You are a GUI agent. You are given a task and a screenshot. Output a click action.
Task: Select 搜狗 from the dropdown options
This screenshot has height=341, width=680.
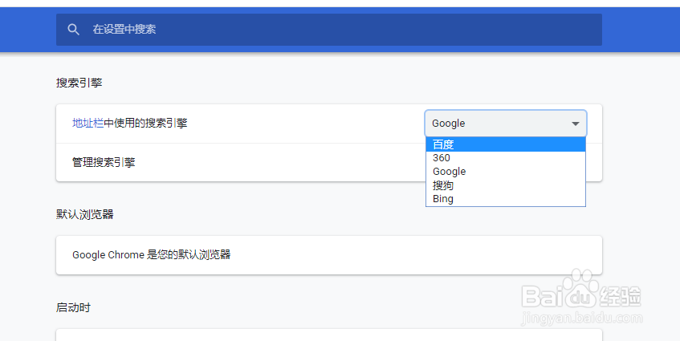506,185
